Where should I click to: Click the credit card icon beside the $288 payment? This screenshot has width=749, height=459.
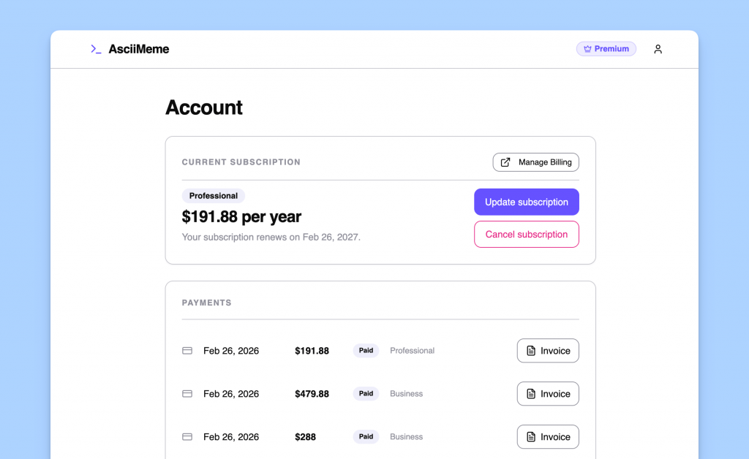(187, 436)
